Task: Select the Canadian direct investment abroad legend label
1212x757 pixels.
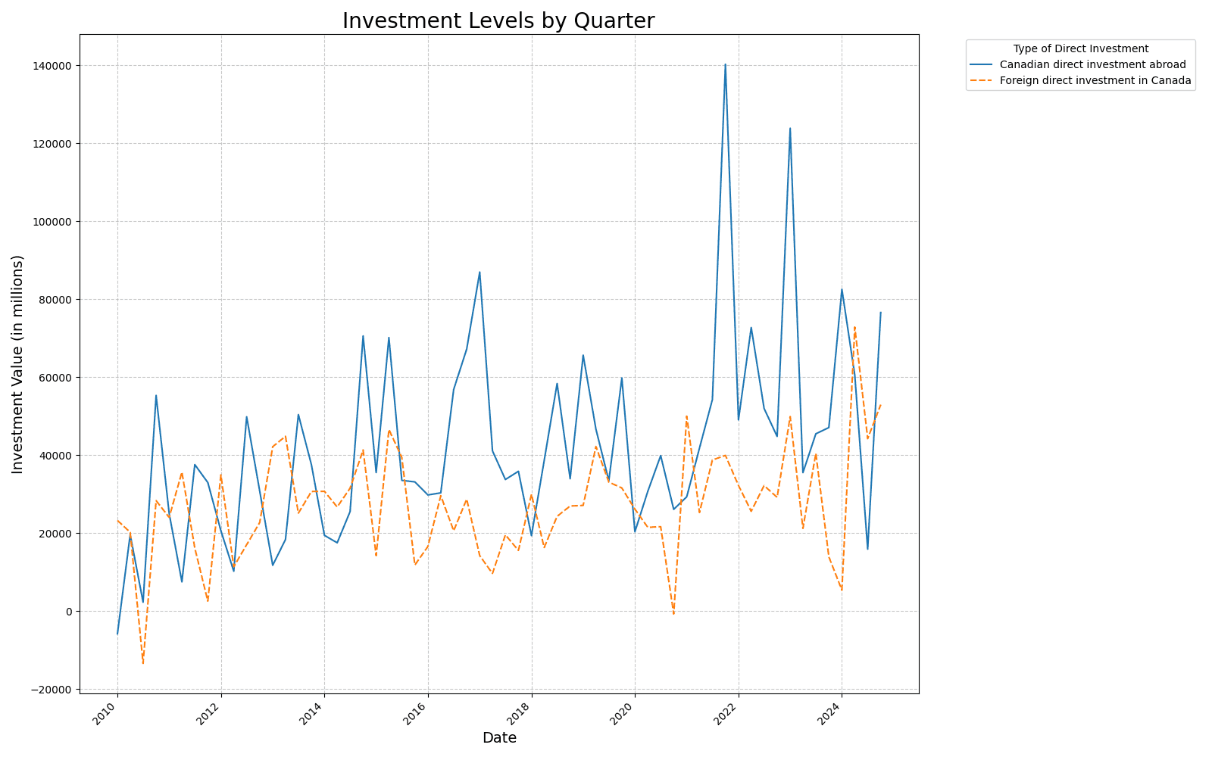Action: coord(1092,65)
